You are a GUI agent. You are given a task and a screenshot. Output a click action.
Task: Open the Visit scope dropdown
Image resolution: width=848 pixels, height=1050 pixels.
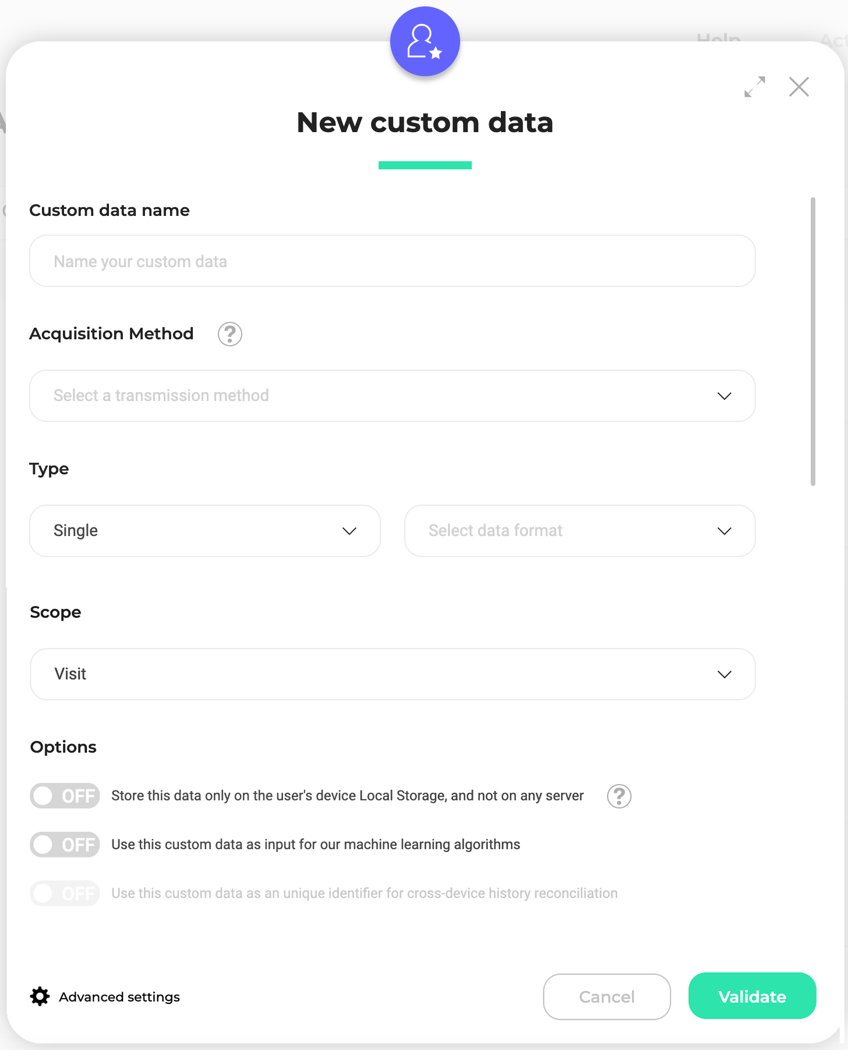(393, 674)
